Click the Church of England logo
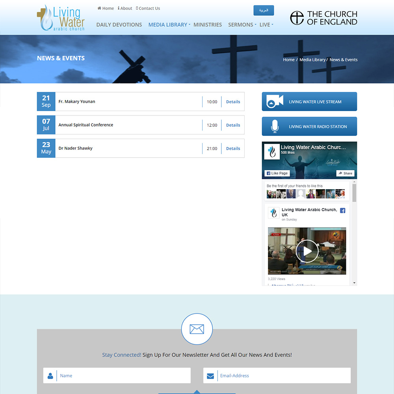This screenshot has width=394, height=394. tap(323, 18)
